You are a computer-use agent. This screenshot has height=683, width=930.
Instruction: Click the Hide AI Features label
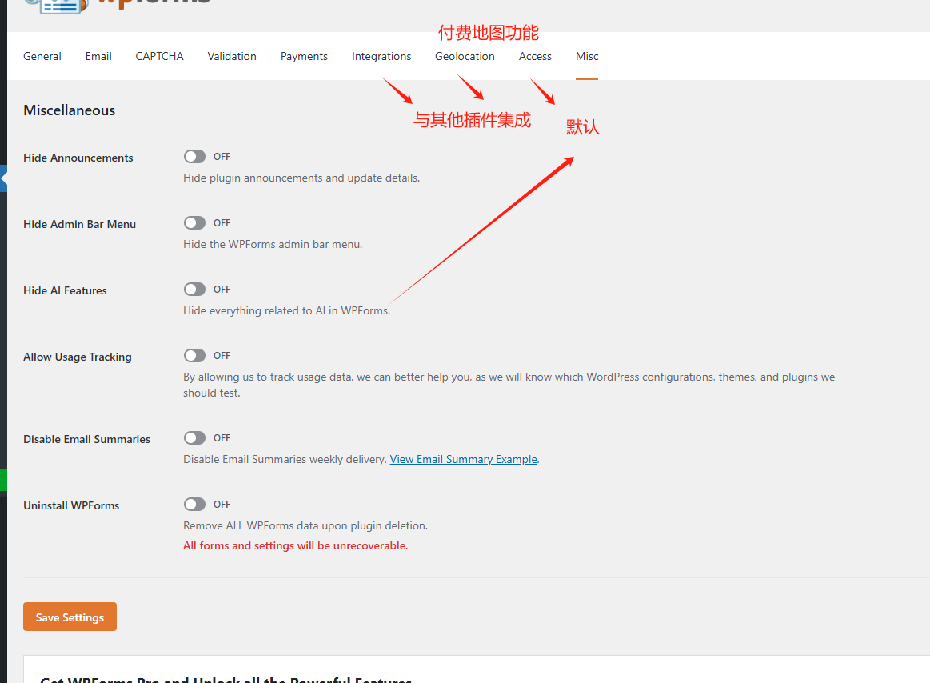tap(65, 291)
